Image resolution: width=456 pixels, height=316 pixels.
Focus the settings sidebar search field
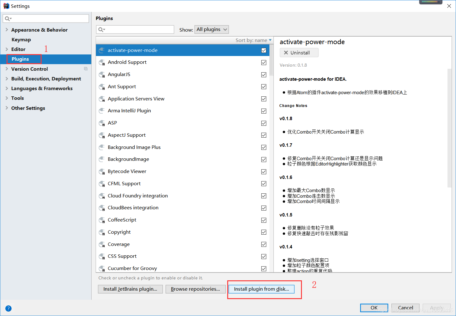pyautogui.click(x=46, y=18)
